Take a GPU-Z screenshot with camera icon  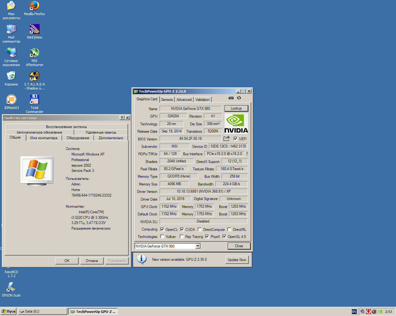coord(231,98)
